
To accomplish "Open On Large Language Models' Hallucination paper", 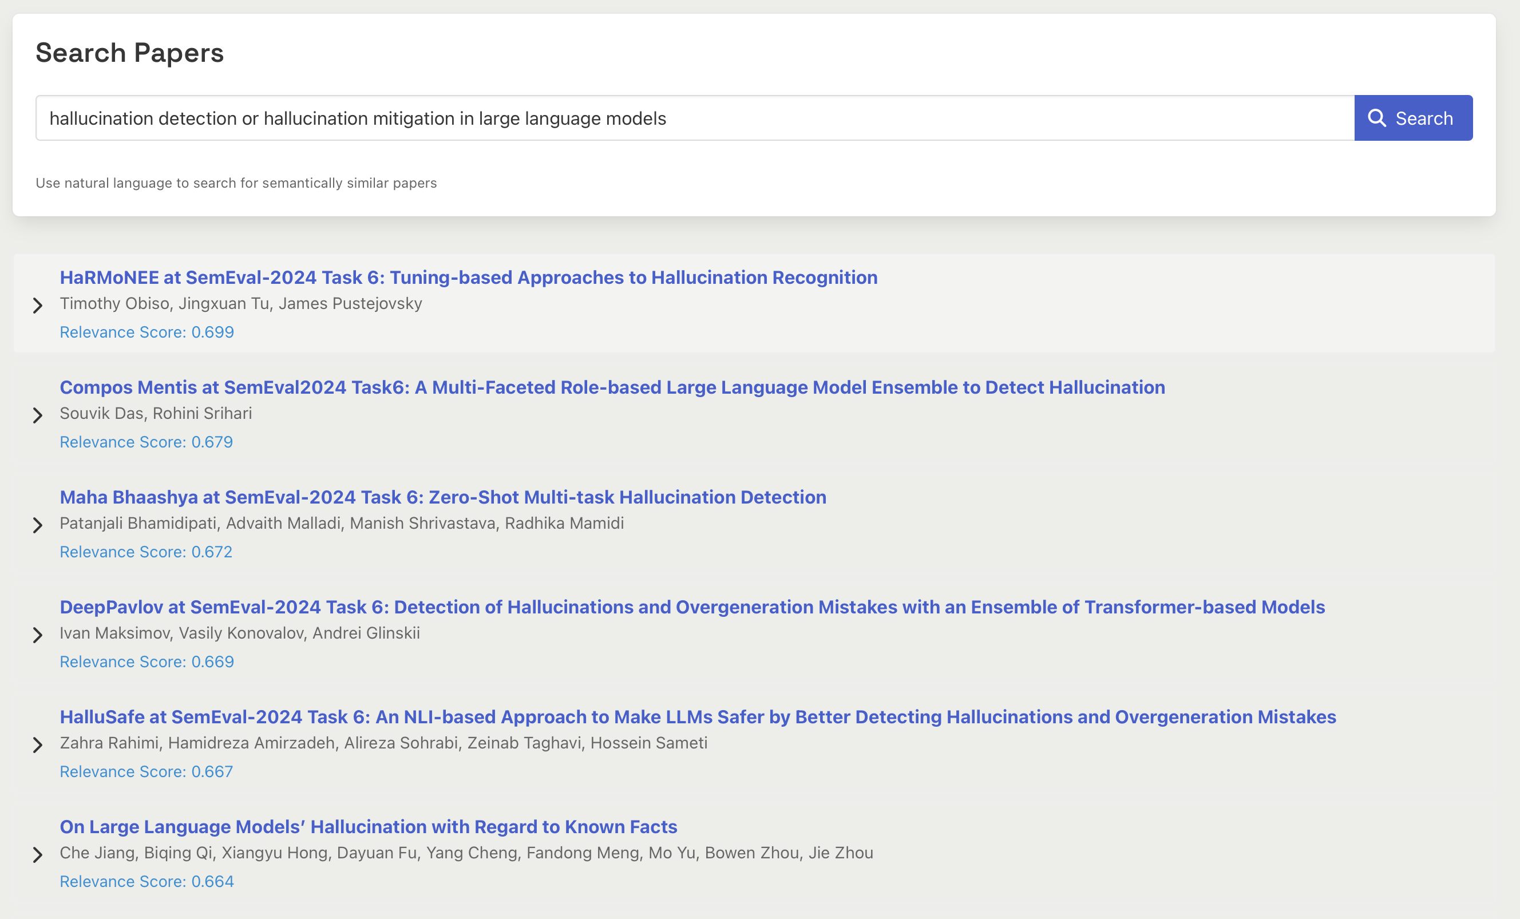I will point(369,826).
